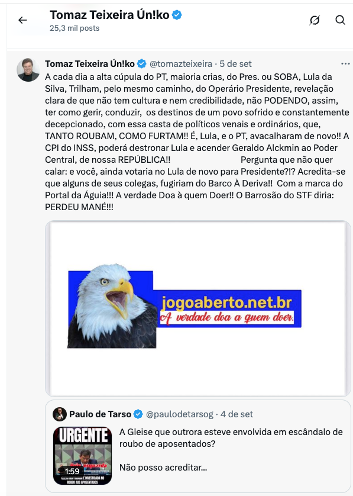Go back using the left arrow
Screen dimensions: 353x496
22,20
